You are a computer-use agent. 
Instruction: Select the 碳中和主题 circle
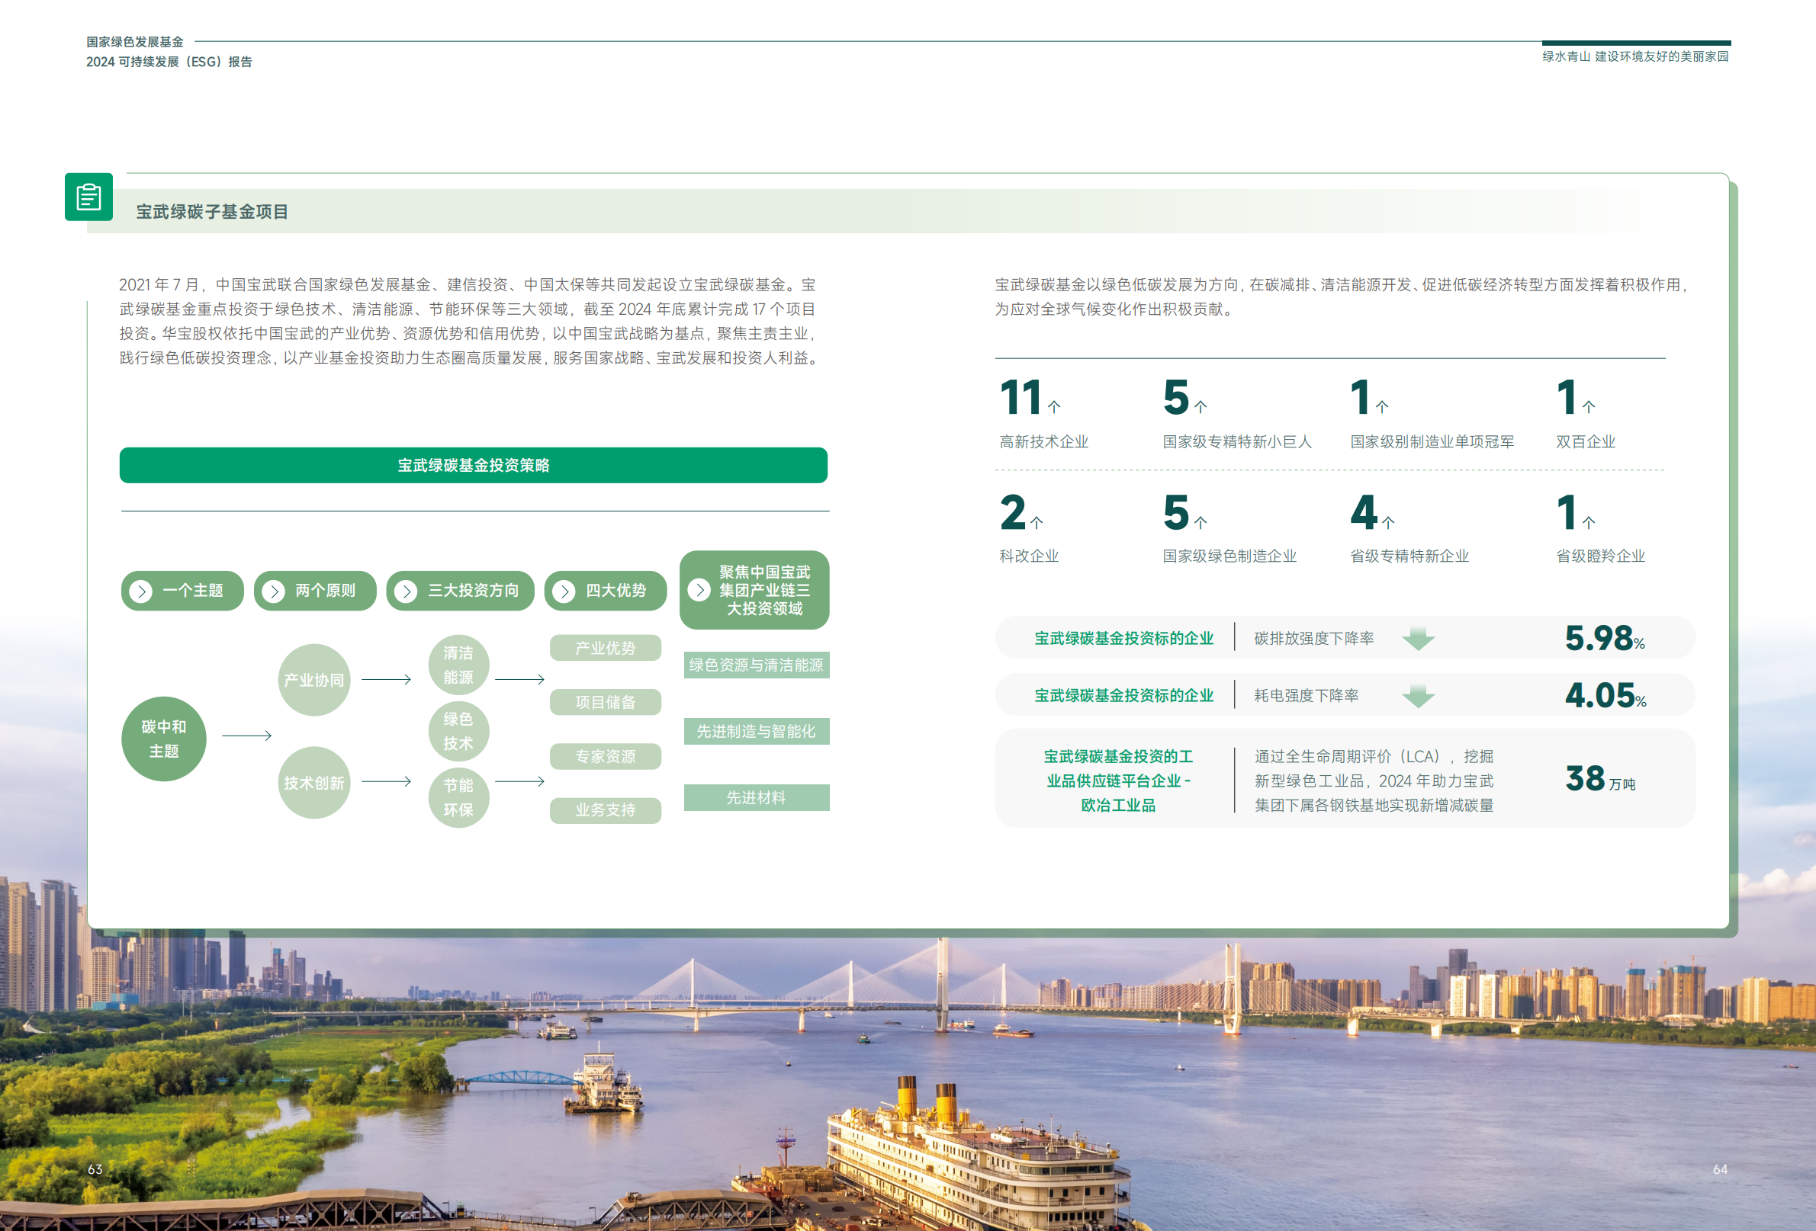[164, 739]
